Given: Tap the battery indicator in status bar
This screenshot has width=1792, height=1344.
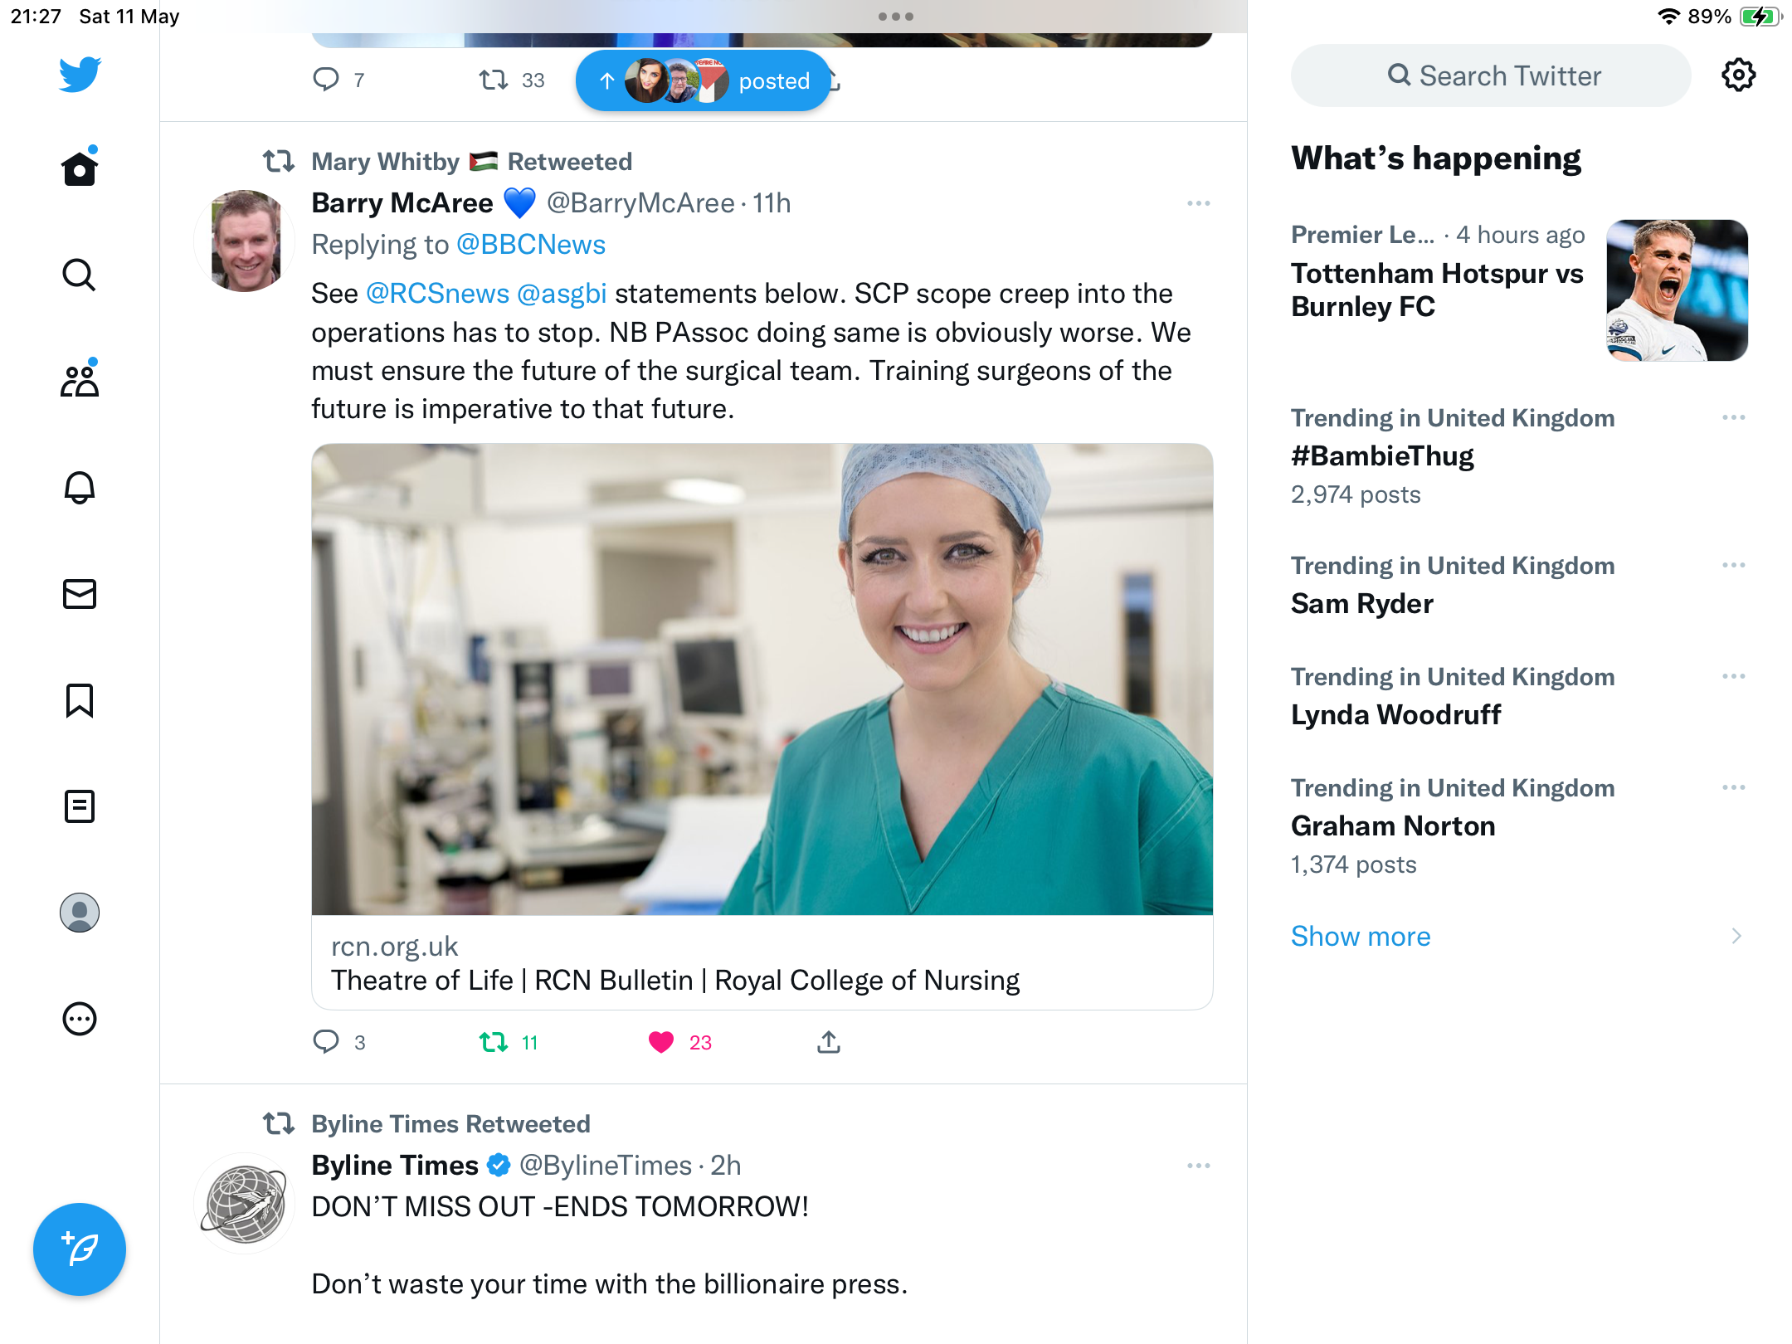Looking at the screenshot, I should [1760, 17].
